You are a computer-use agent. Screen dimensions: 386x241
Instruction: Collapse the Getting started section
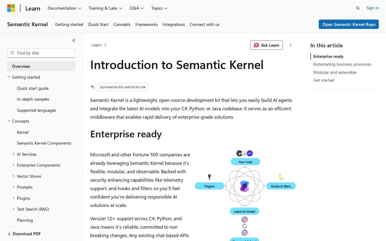point(9,77)
